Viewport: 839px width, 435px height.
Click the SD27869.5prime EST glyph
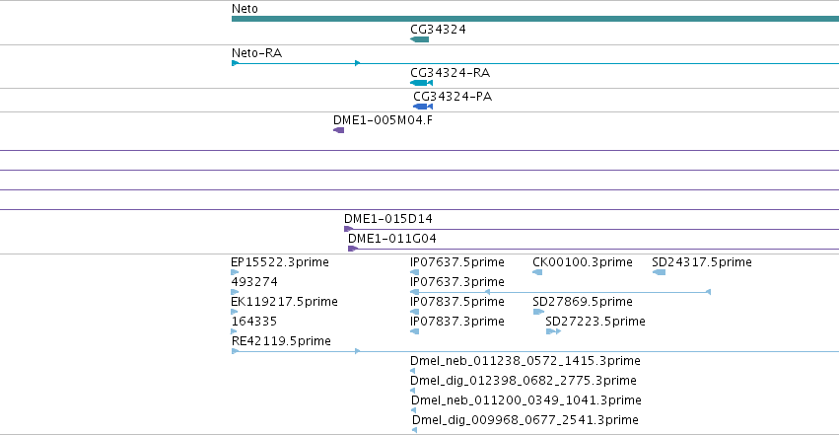click(538, 312)
